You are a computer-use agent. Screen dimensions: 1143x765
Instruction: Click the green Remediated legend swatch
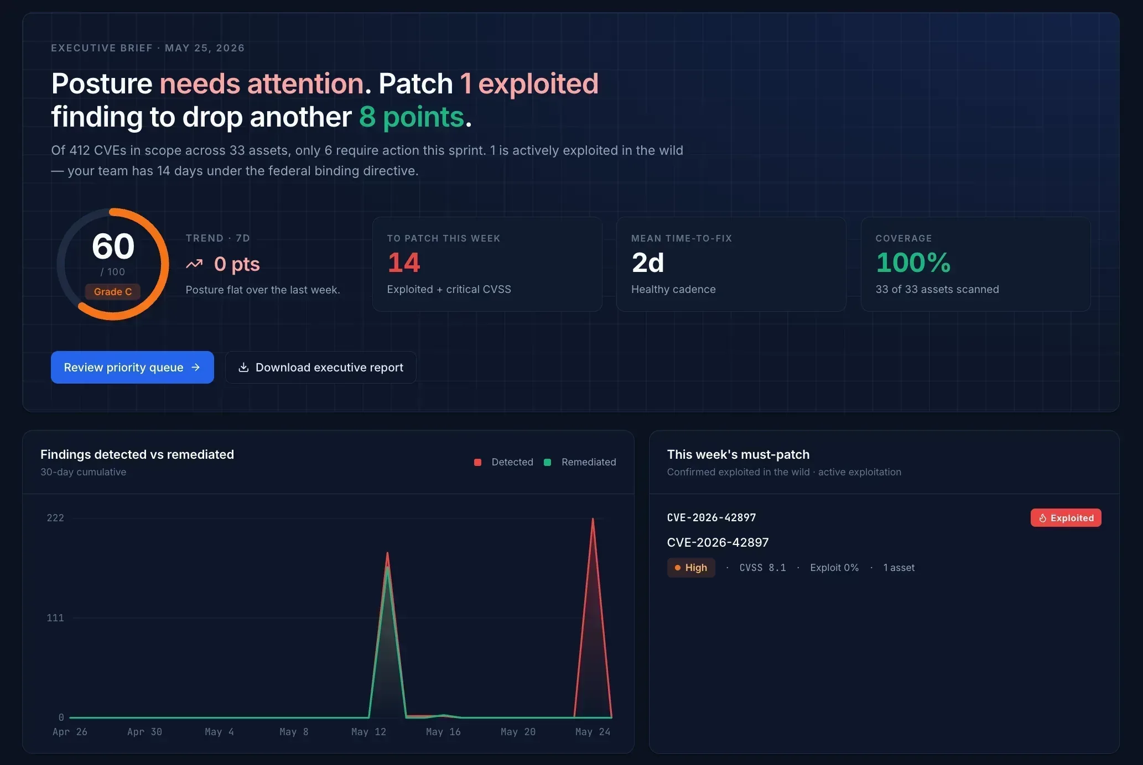(x=547, y=462)
